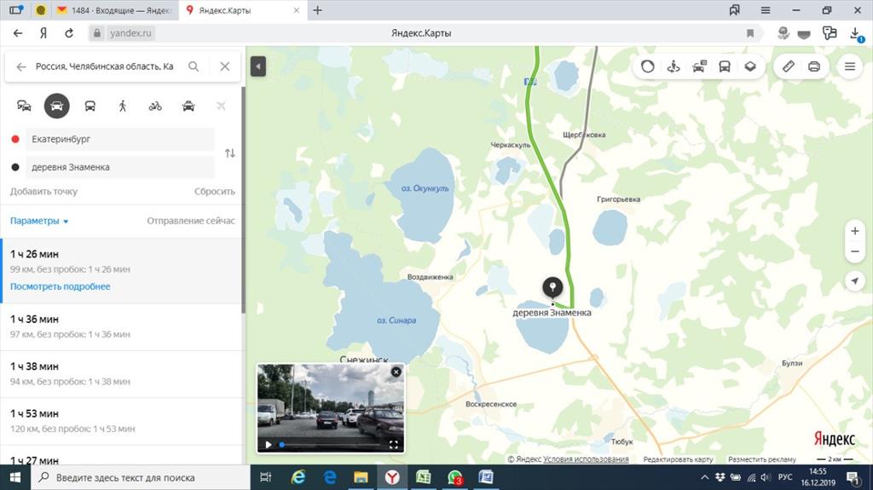Select the 1 ч 26 мин route option
The height and width of the screenshot is (490, 873).
coord(121,271)
